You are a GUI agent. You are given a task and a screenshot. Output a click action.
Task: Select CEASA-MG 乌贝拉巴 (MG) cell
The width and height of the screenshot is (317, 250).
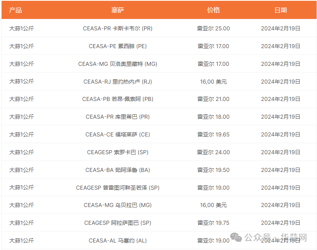coord(118,205)
